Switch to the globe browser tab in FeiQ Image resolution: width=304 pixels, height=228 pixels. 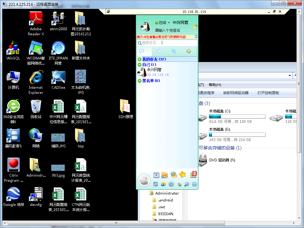coord(189,51)
